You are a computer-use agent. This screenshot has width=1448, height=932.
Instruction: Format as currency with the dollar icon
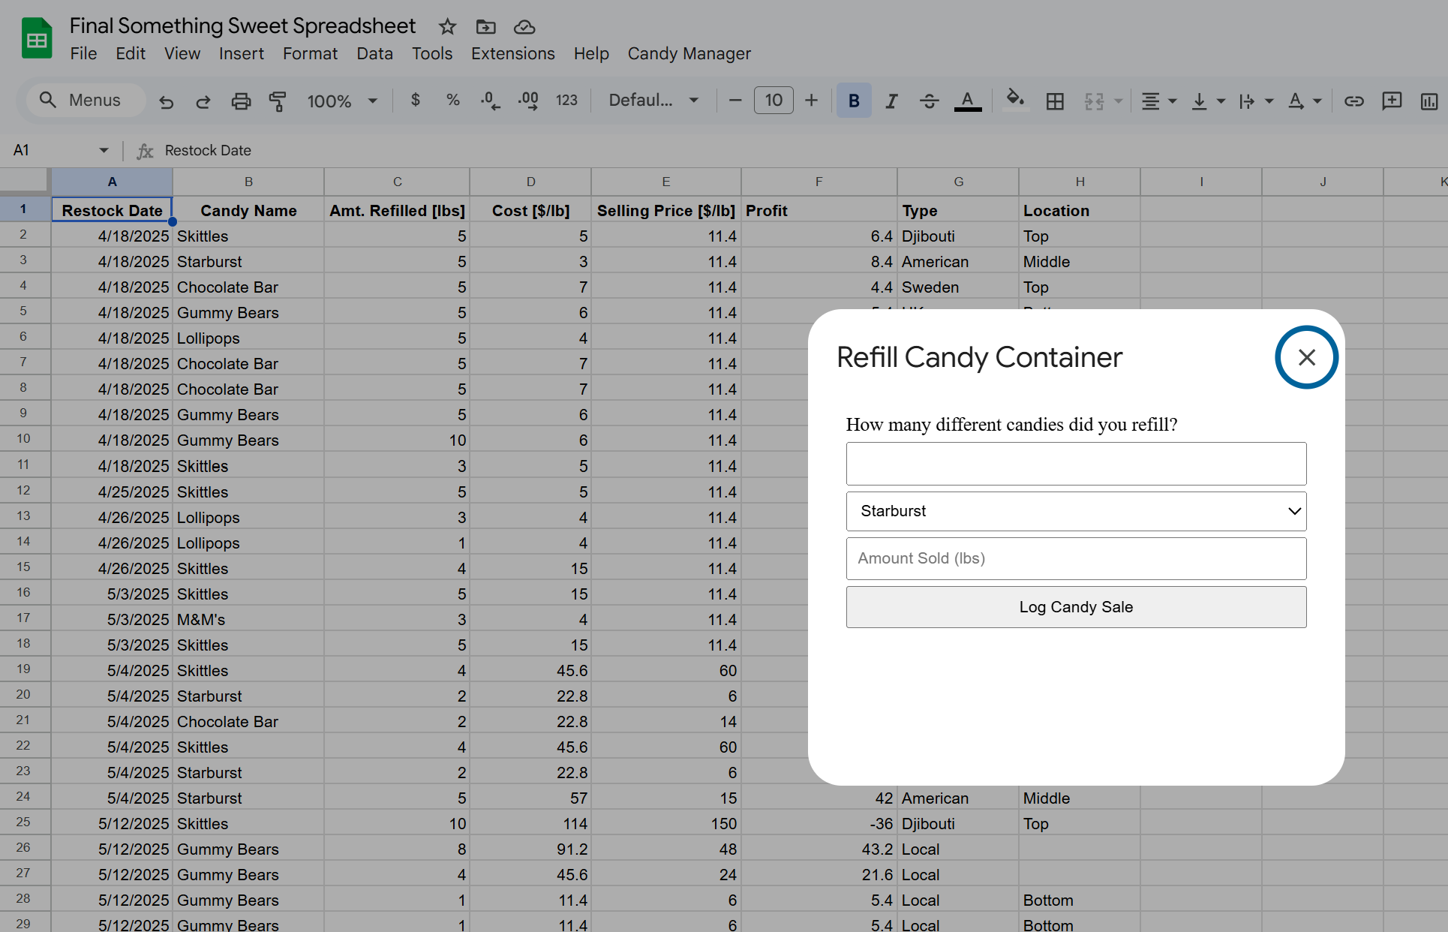coord(416,101)
